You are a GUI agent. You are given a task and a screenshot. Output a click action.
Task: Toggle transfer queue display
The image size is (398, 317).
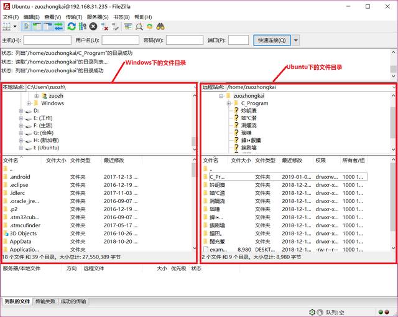click(x=59, y=26)
